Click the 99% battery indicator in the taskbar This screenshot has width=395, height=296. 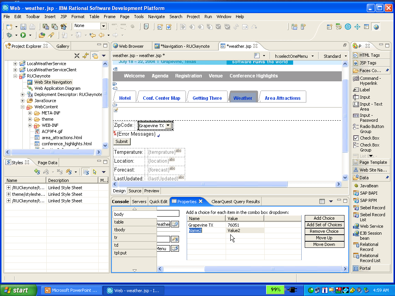275,290
